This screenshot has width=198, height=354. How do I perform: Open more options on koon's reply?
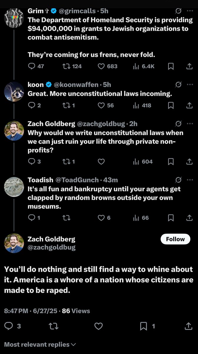(x=189, y=85)
